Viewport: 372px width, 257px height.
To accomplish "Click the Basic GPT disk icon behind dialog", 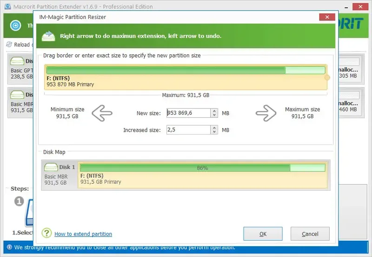I will pyautogui.click(x=17, y=61).
